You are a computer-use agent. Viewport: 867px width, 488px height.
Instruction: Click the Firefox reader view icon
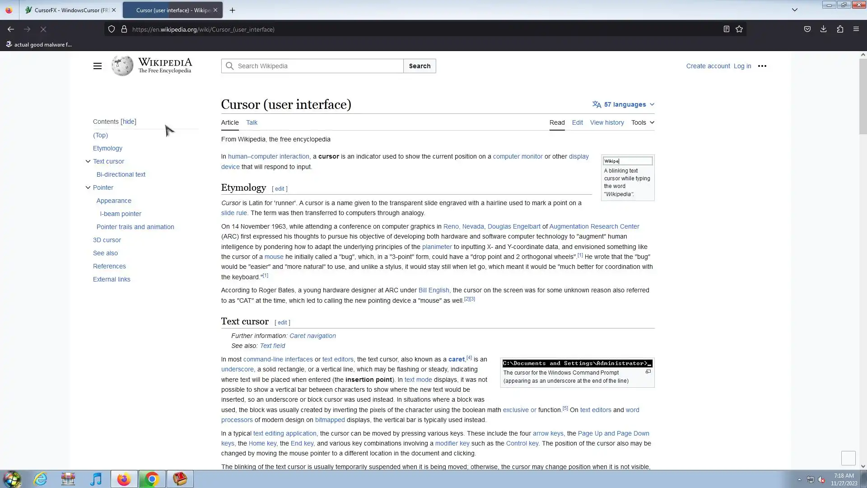tap(726, 29)
